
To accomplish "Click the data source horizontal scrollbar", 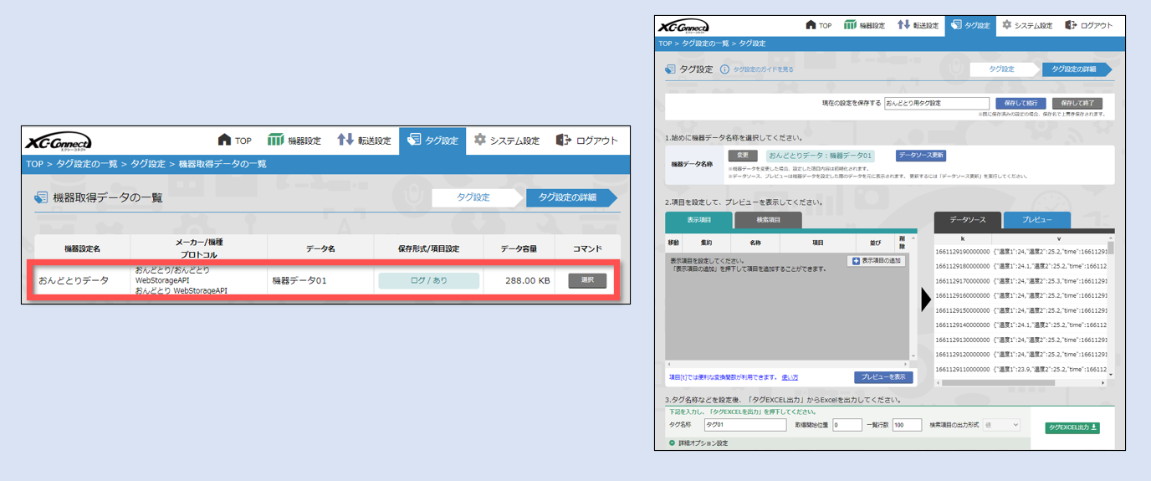I will pos(1004,382).
